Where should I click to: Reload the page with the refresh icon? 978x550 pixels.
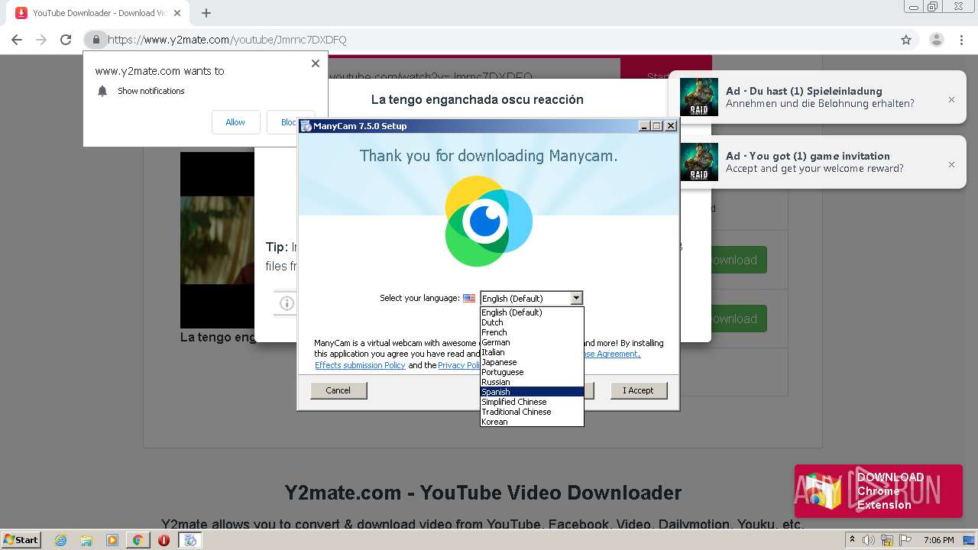tap(66, 40)
